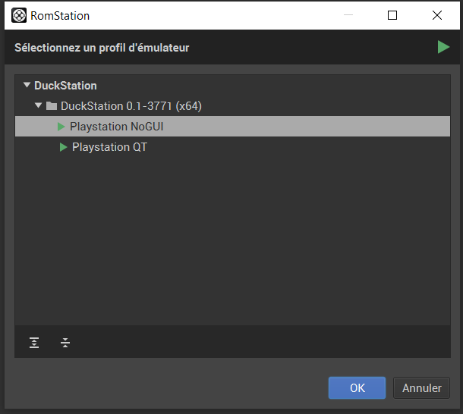Click the green play arrow in header
Viewport: 463px width, 414px height.
[x=443, y=47]
